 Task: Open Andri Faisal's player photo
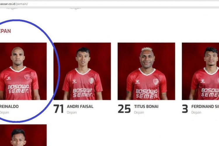click(82, 71)
